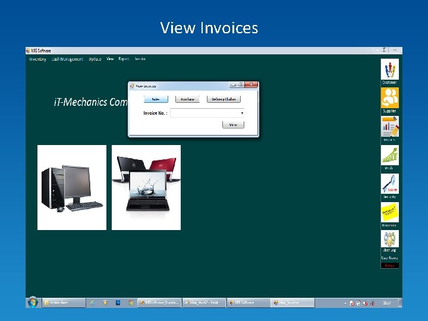The image size is (428, 321).
Task: Click the MIS Software title bar icon
Action: tap(27, 51)
